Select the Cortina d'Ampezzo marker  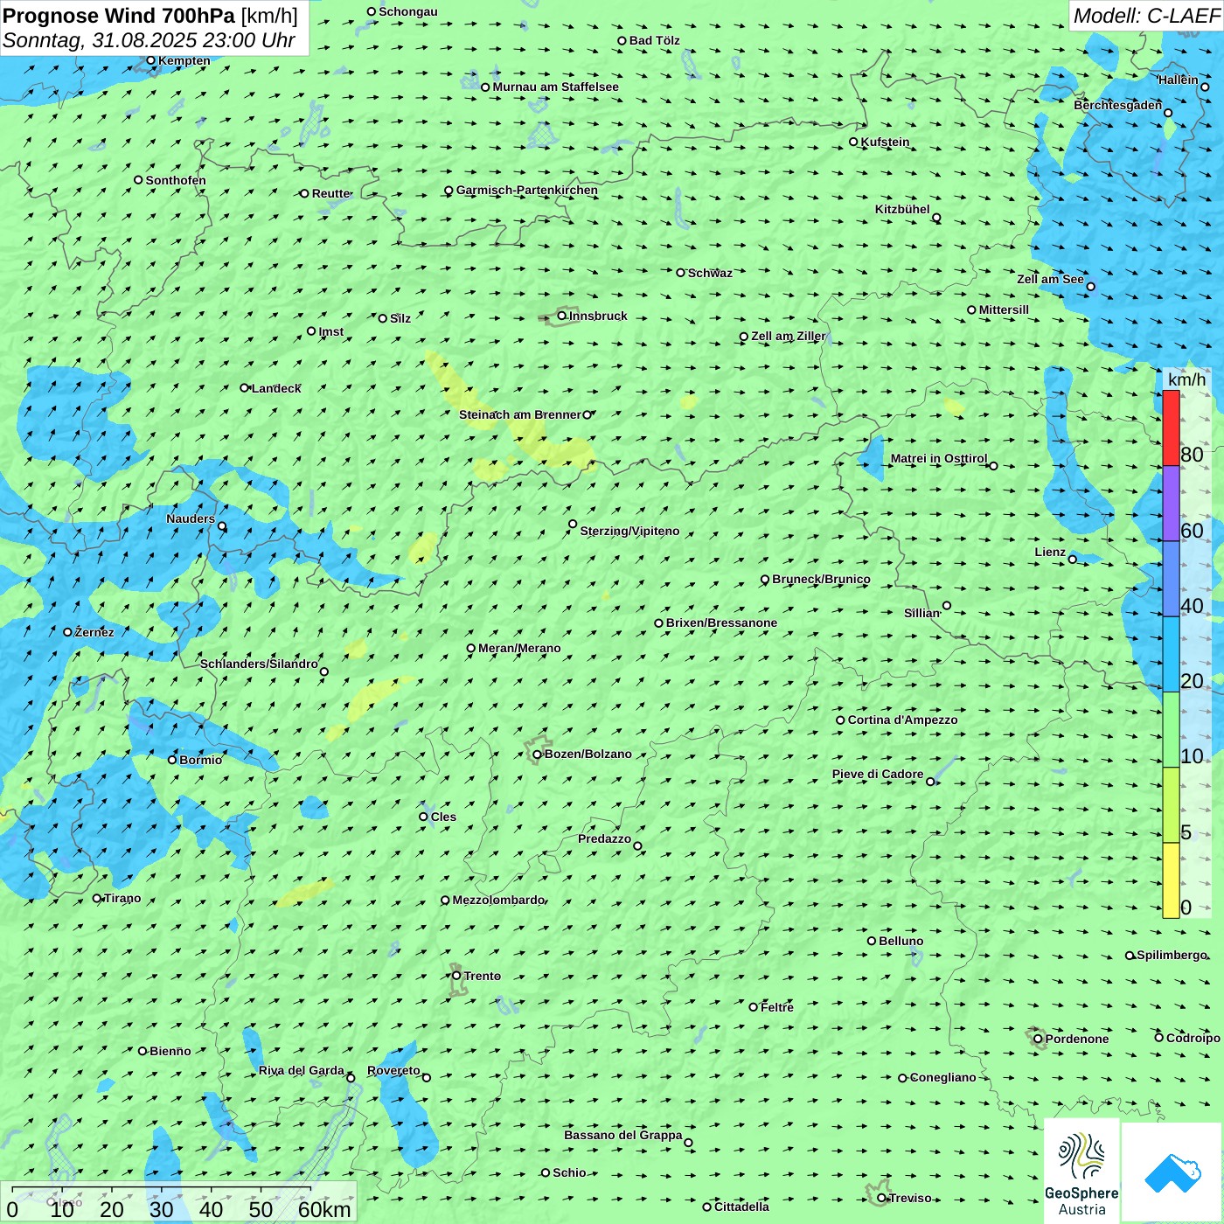point(840,720)
